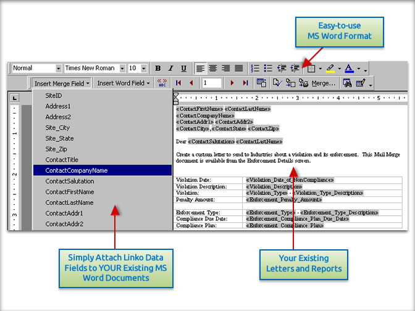Select ContactAddr2 merge field
415x311 pixels.
(103, 224)
